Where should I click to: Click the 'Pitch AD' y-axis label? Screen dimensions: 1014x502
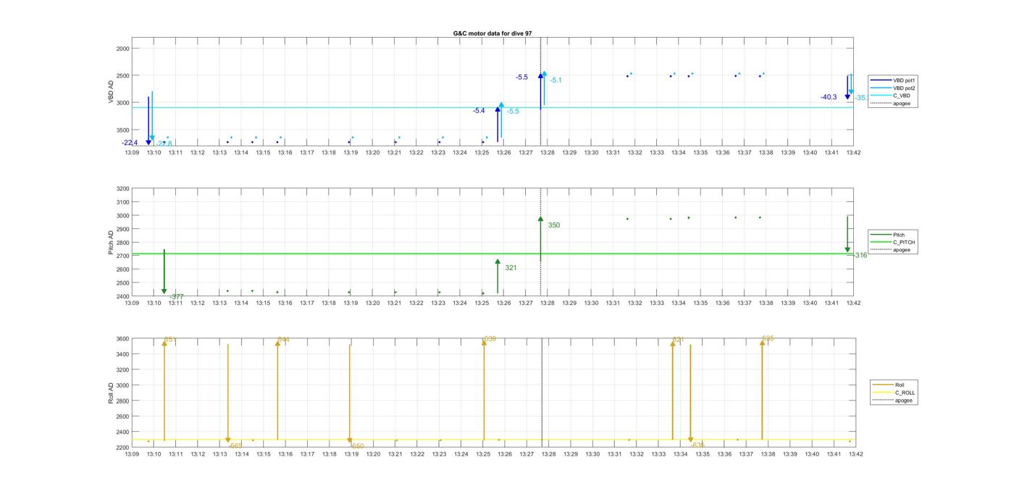112,243
